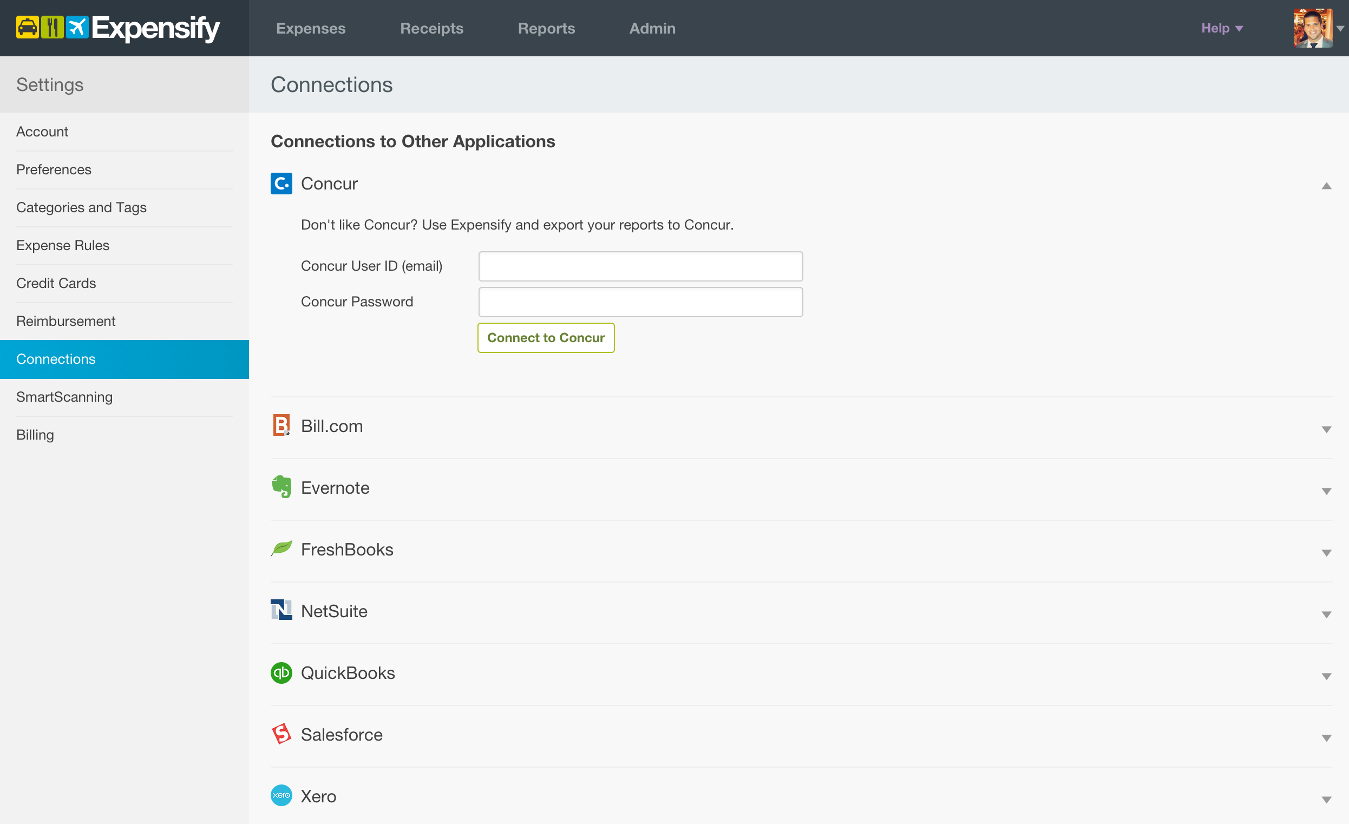The width and height of the screenshot is (1349, 824).
Task: Open the Admin menu
Action: (652, 28)
